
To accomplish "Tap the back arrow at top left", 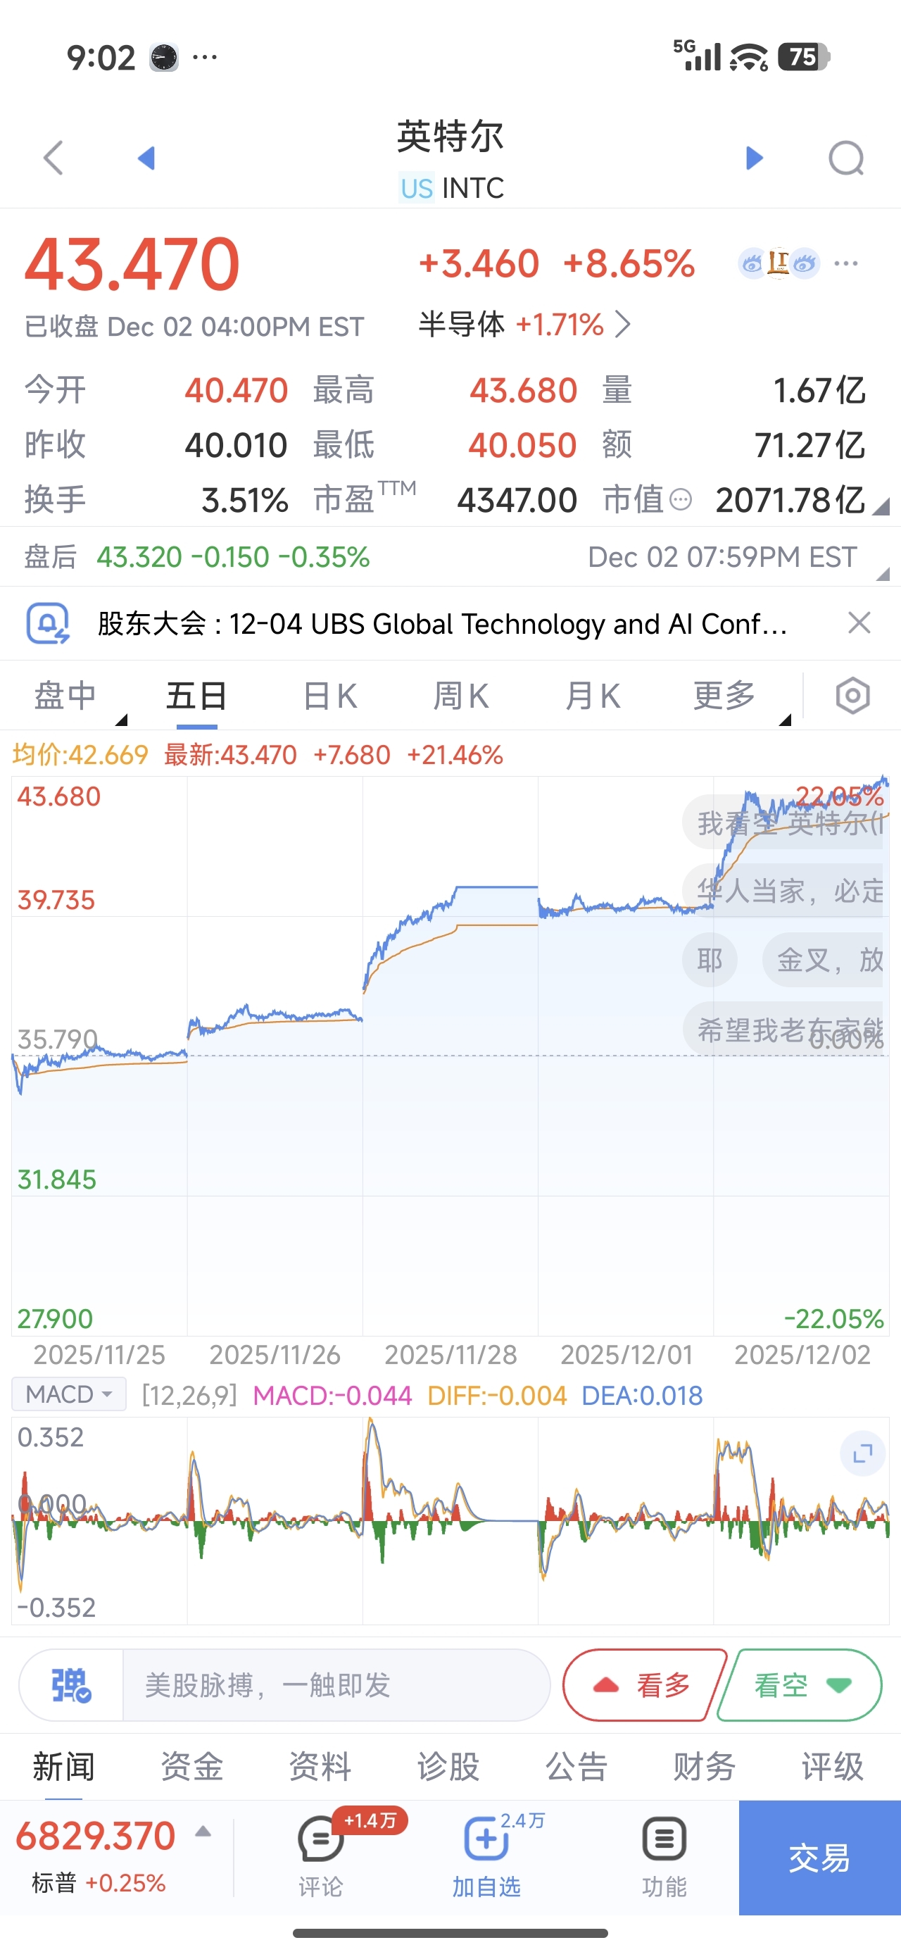I will coord(53,158).
